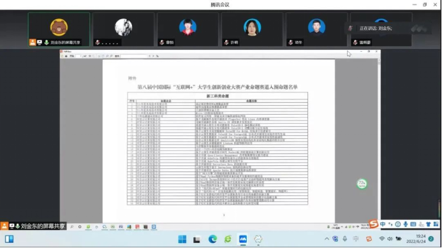Launch Microsoft Edge from the taskbar
The height and width of the screenshot is (248, 442).
pyautogui.click(x=212, y=239)
